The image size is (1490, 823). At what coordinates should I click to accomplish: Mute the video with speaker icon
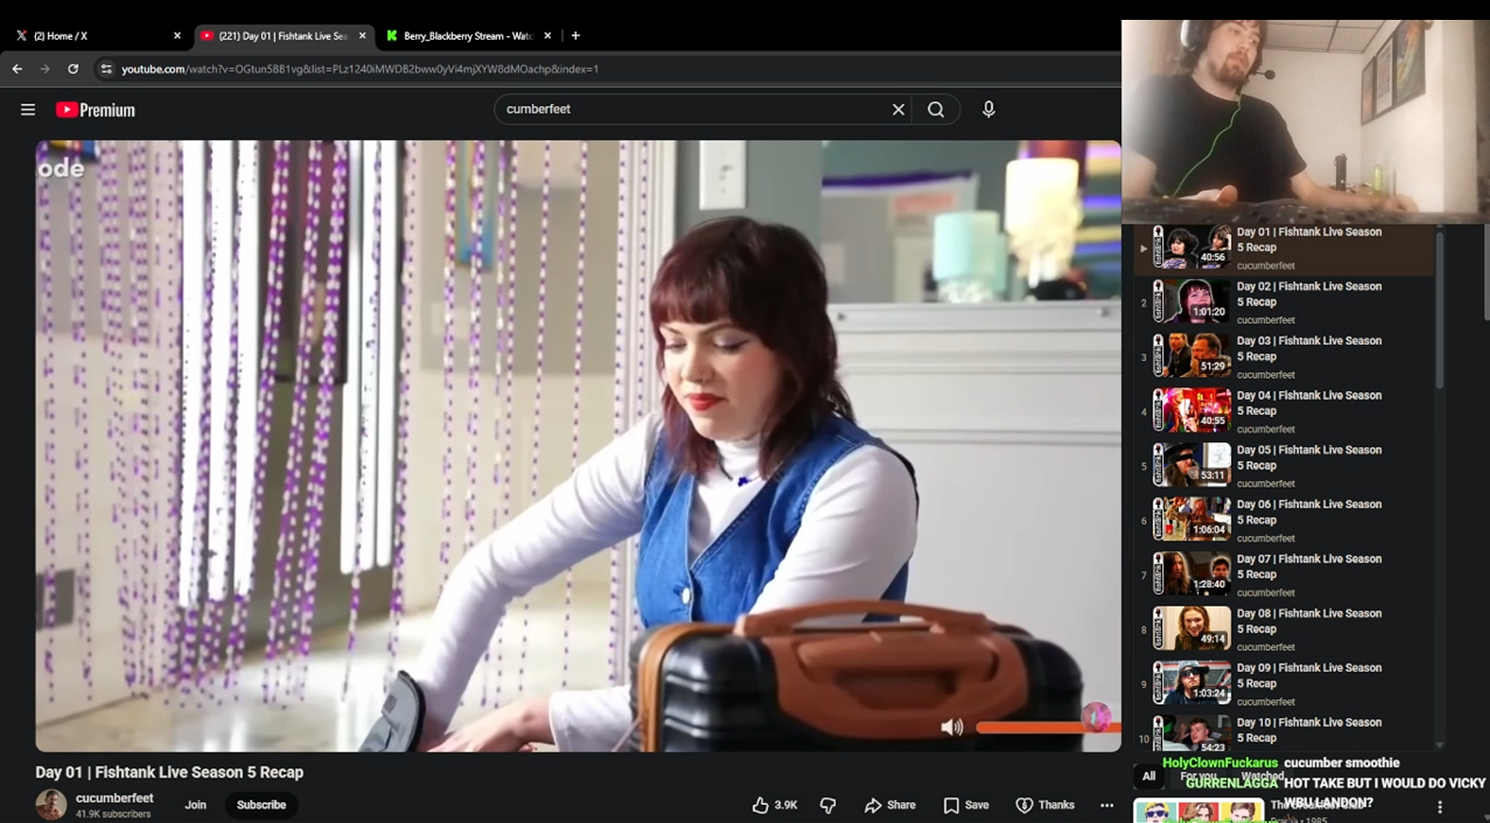pyautogui.click(x=952, y=727)
